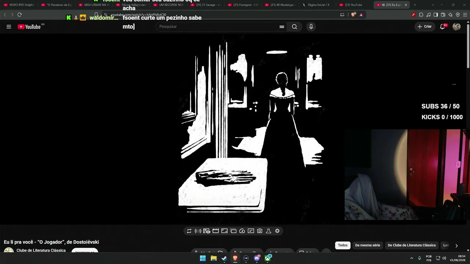470x264 pixels.
Task: Open the Leo AI sparkle icon
Action: pyautogui.click(x=451, y=15)
